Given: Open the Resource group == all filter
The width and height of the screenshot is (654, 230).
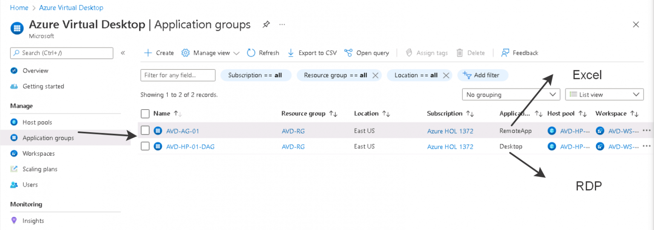Looking at the screenshot, I should pyautogui.click(x=336, y=75).
